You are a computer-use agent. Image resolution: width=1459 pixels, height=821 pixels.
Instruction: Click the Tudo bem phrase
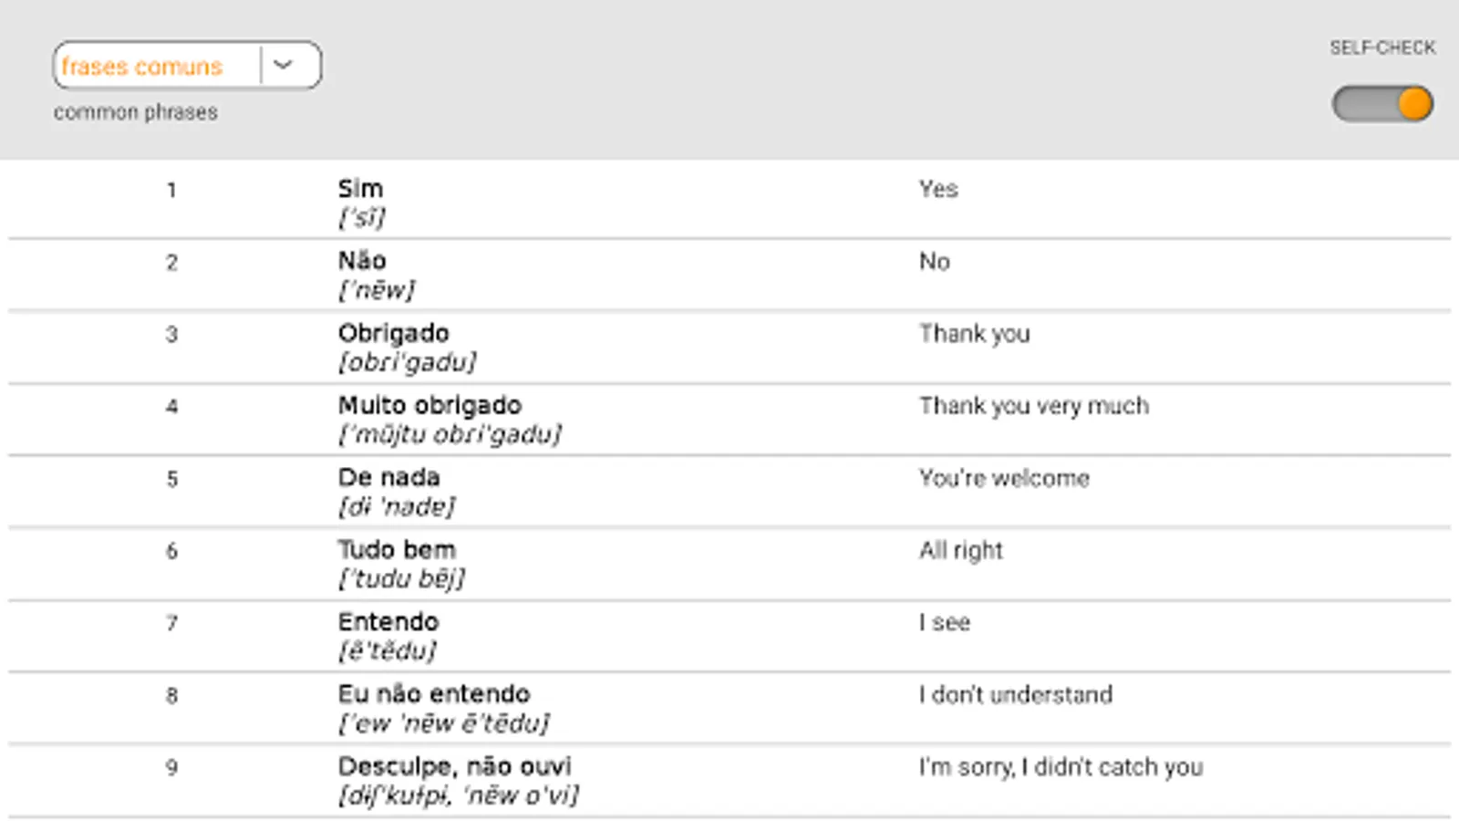[397, 549]
